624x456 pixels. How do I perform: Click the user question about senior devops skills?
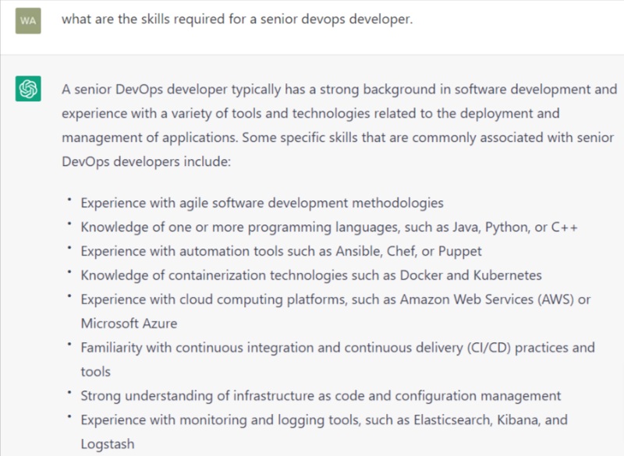point(237,19)
